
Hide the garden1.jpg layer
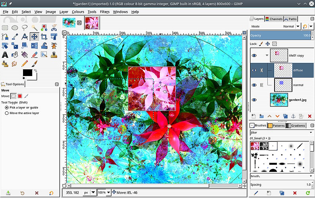254,100
